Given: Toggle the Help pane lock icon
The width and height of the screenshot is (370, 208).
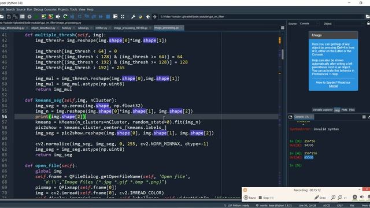Looking at the screenshot, I should click(x=368, y=23).
